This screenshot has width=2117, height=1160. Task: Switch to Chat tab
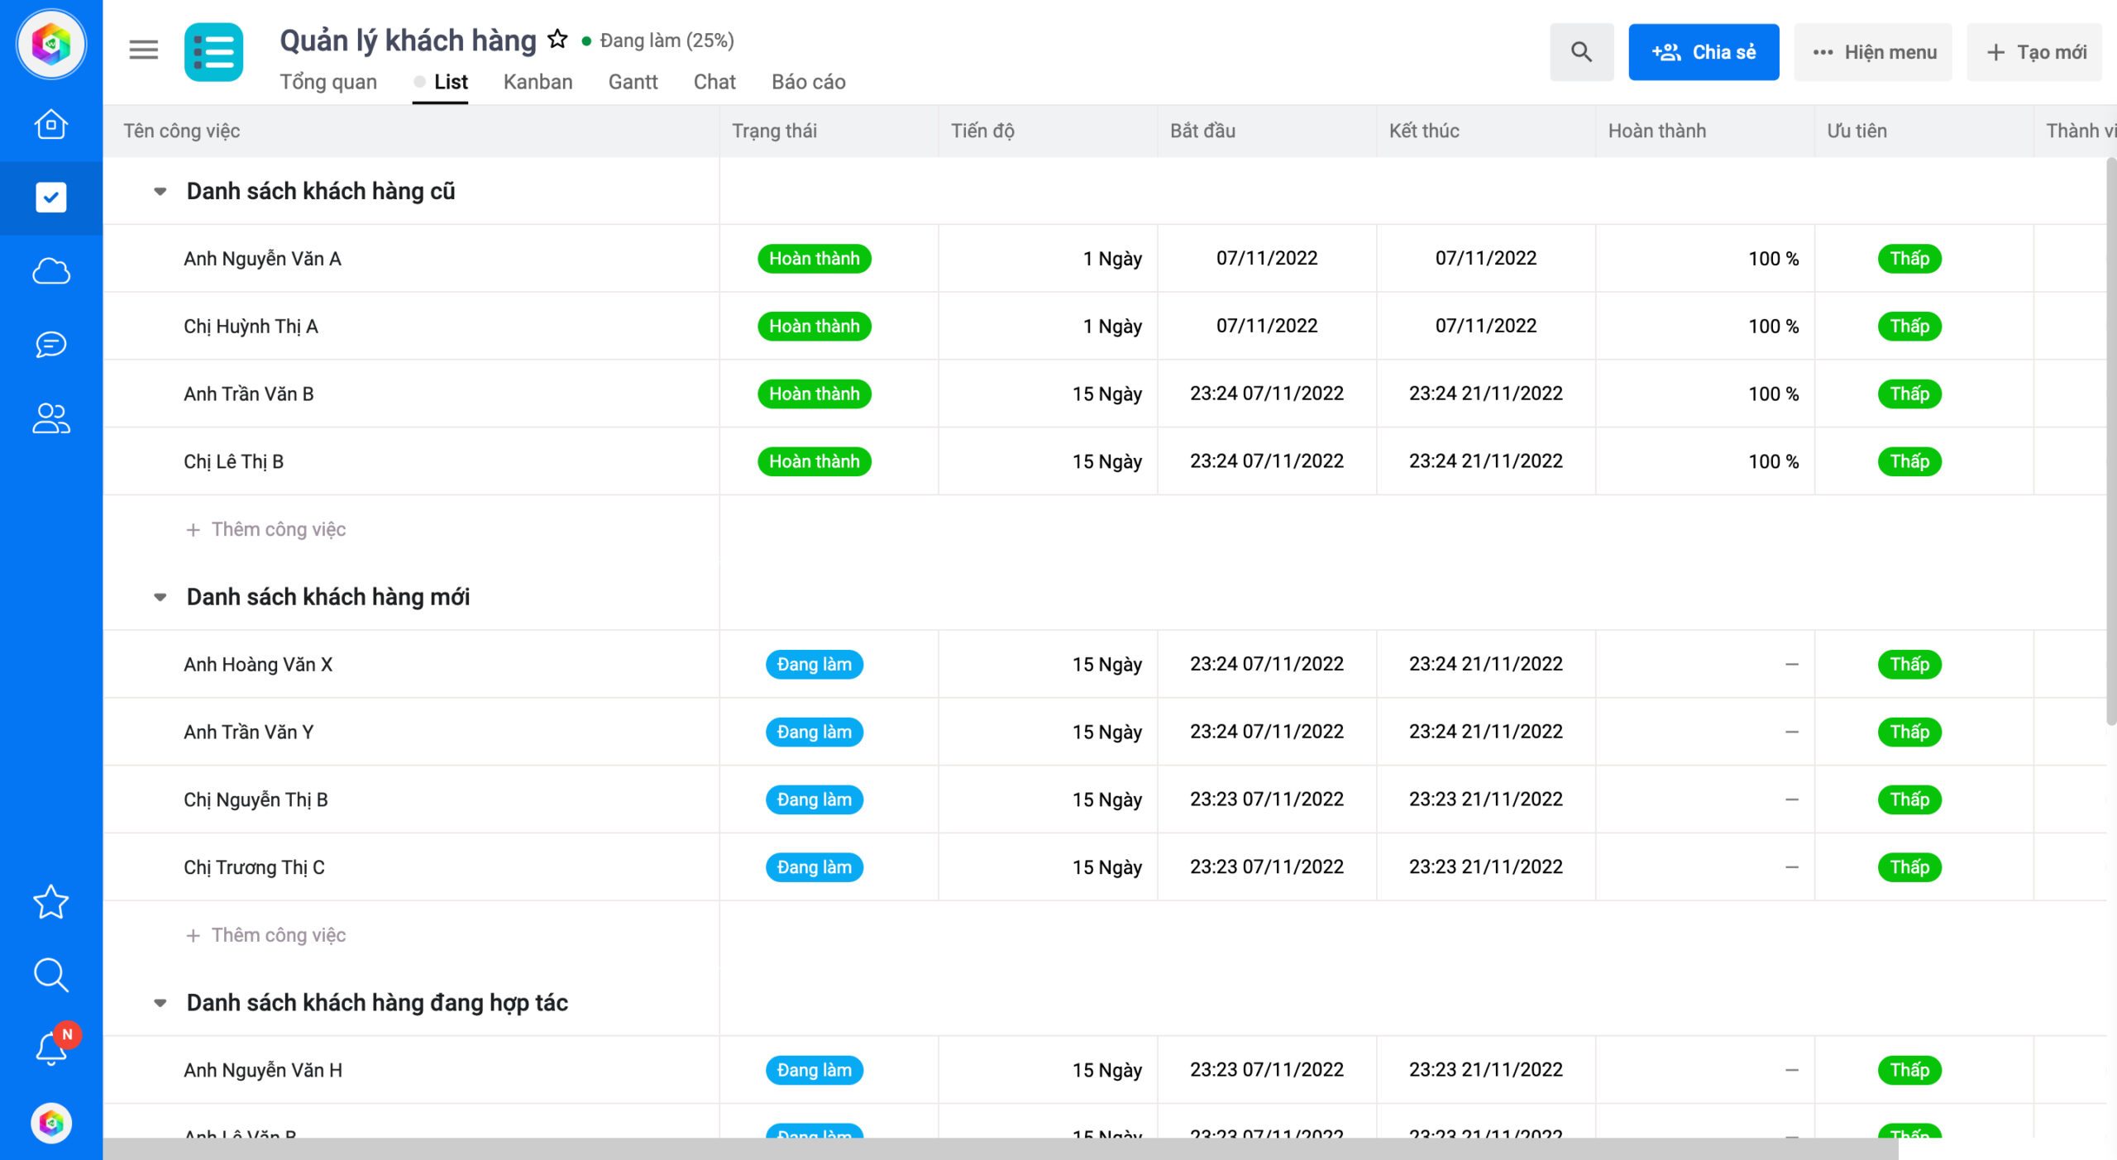click(x=714, y=82)
